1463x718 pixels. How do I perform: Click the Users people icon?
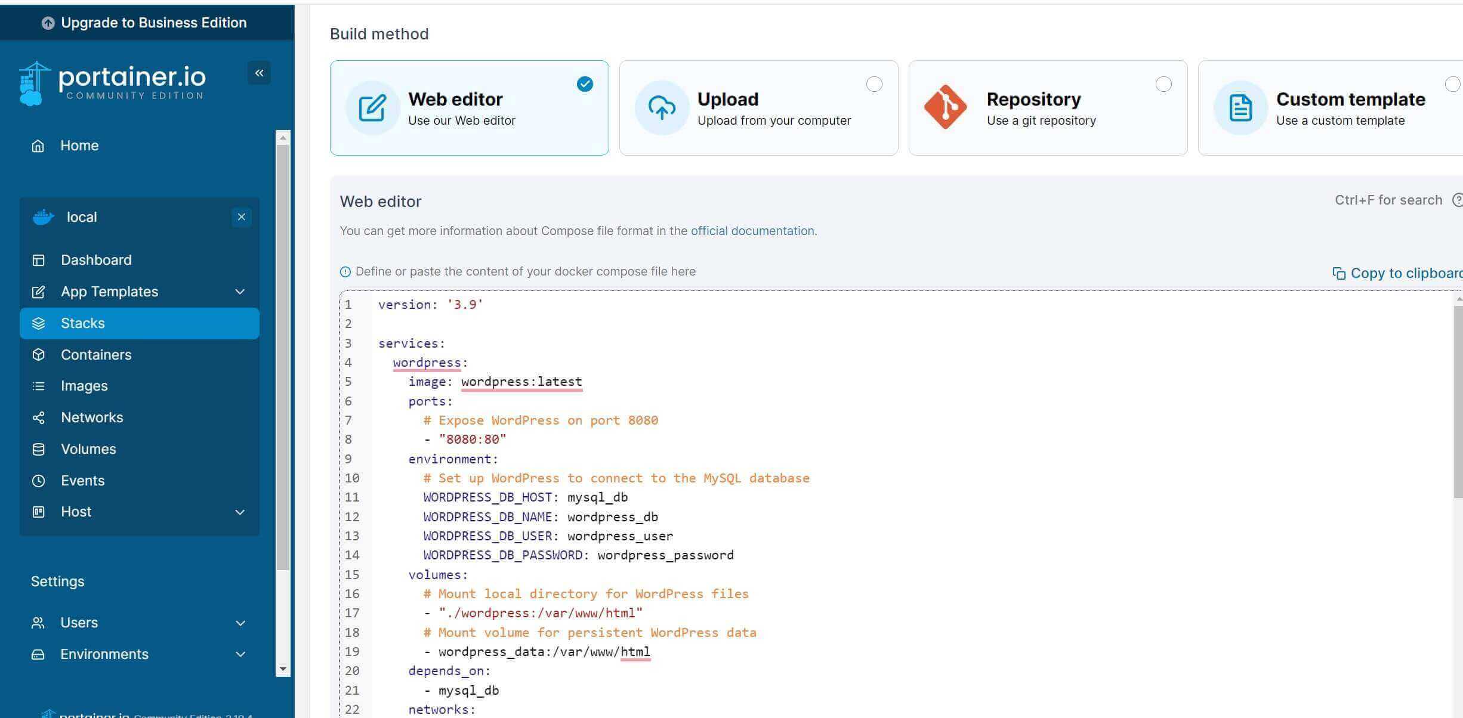tap(38, 623)
